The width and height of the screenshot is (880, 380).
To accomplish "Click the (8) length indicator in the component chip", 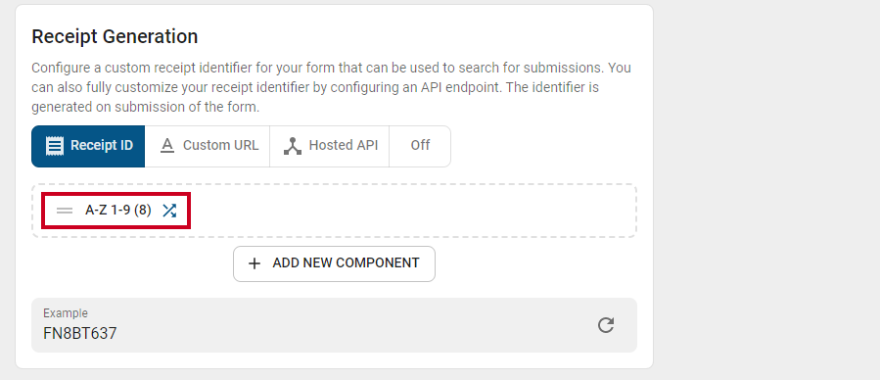I will [143, 211].
